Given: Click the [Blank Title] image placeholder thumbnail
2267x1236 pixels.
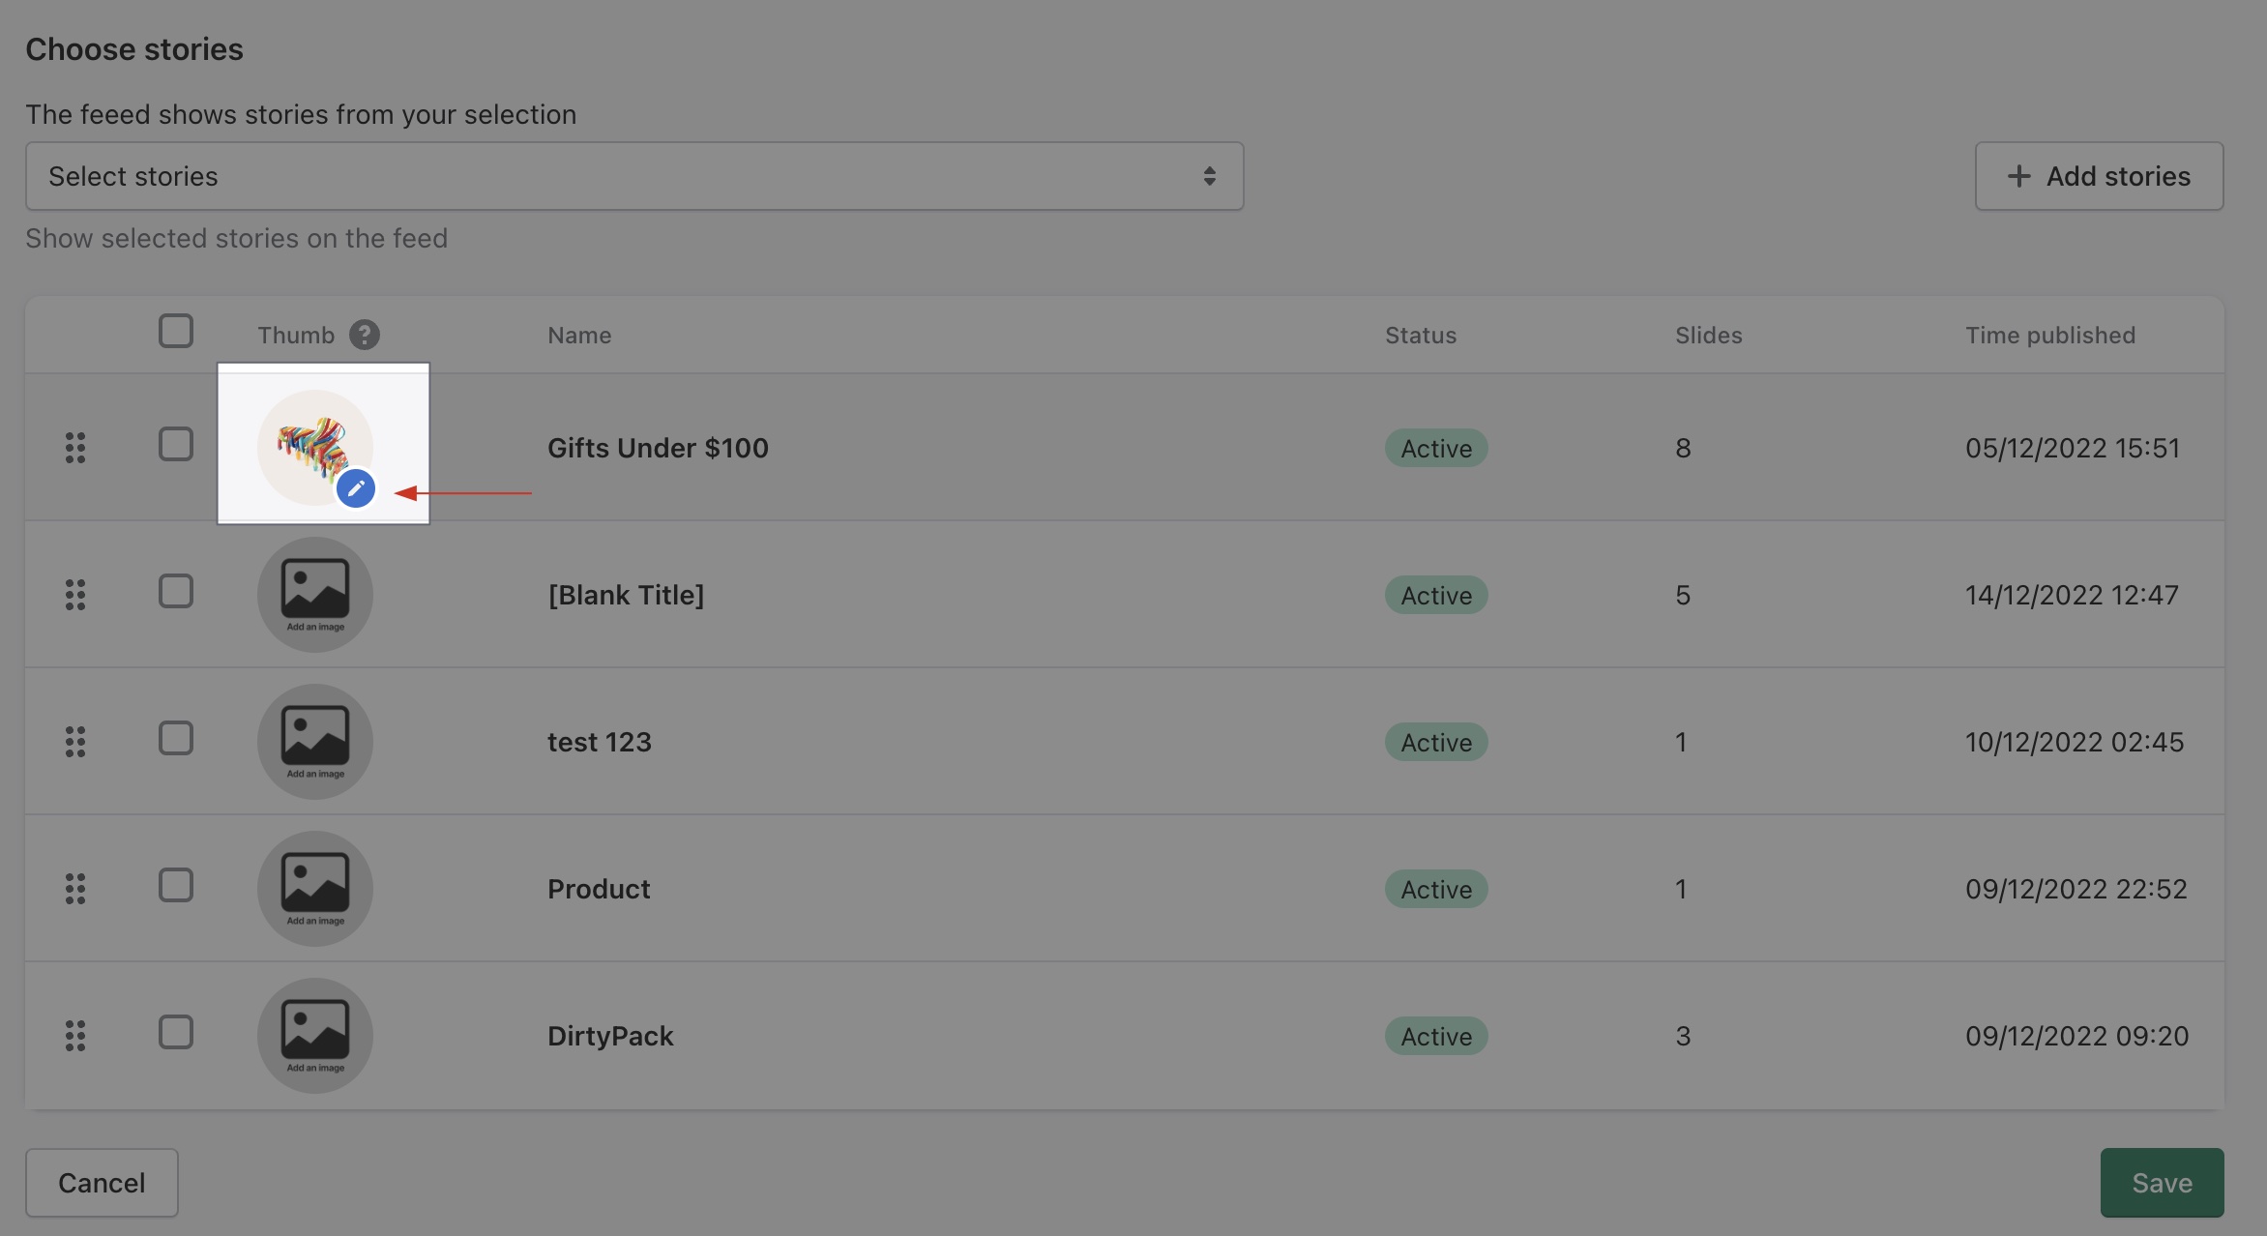Looking at the screenshot, I should click(x=315, y=595).
